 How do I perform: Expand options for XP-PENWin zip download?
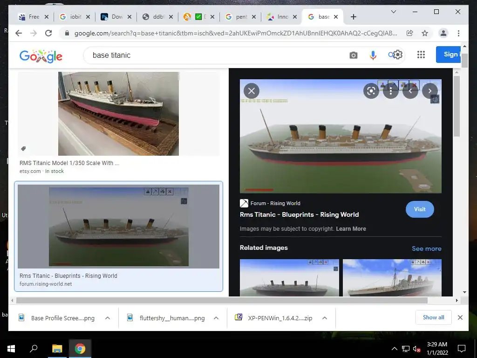point(325,318)
